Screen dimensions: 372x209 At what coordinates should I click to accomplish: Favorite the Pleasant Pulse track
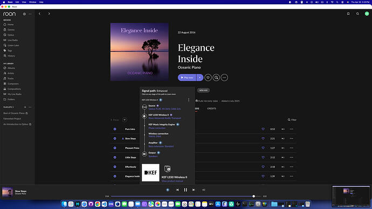263,148
